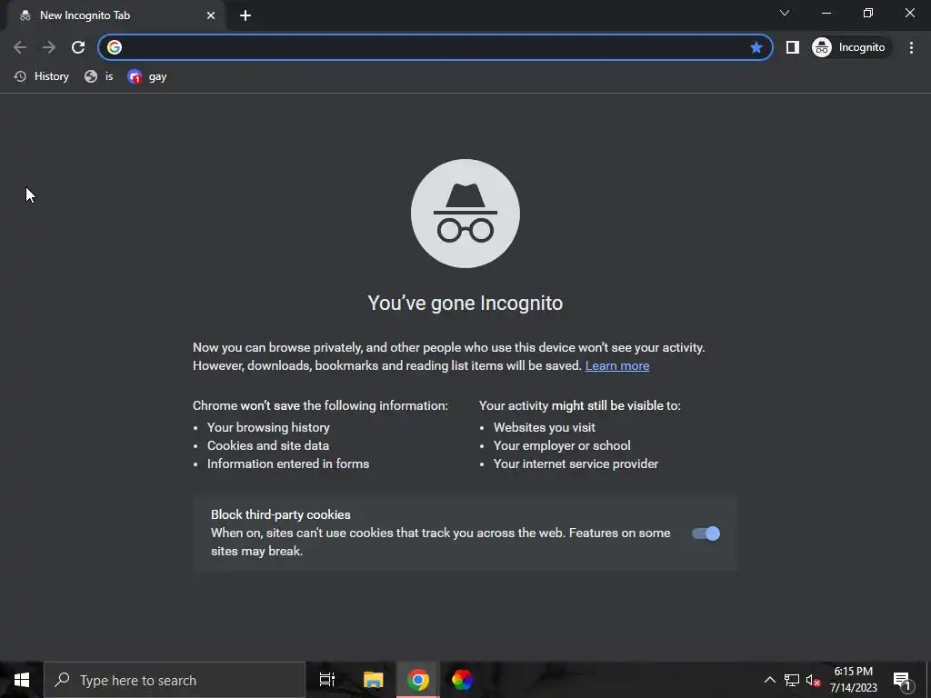Open Task View in taskbar
This screenshot has width=931, height=698.
pos(327,680)
